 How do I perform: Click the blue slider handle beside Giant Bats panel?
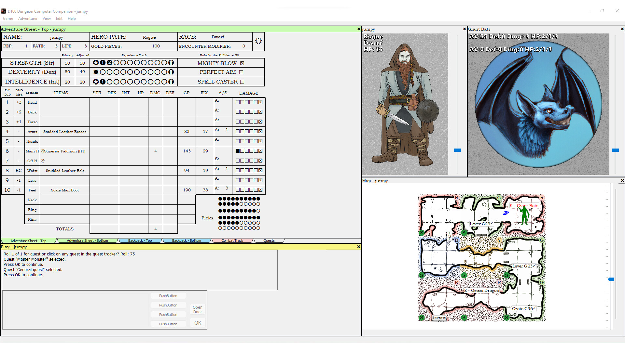[616, 150]
